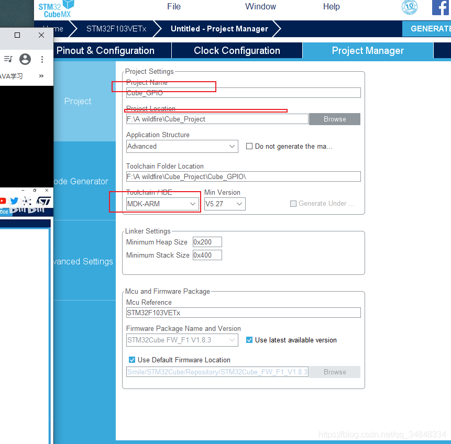Screen dimensions: 451x444
Task: Click the STM32CubeMX logo
Action: tap(57, 9)
